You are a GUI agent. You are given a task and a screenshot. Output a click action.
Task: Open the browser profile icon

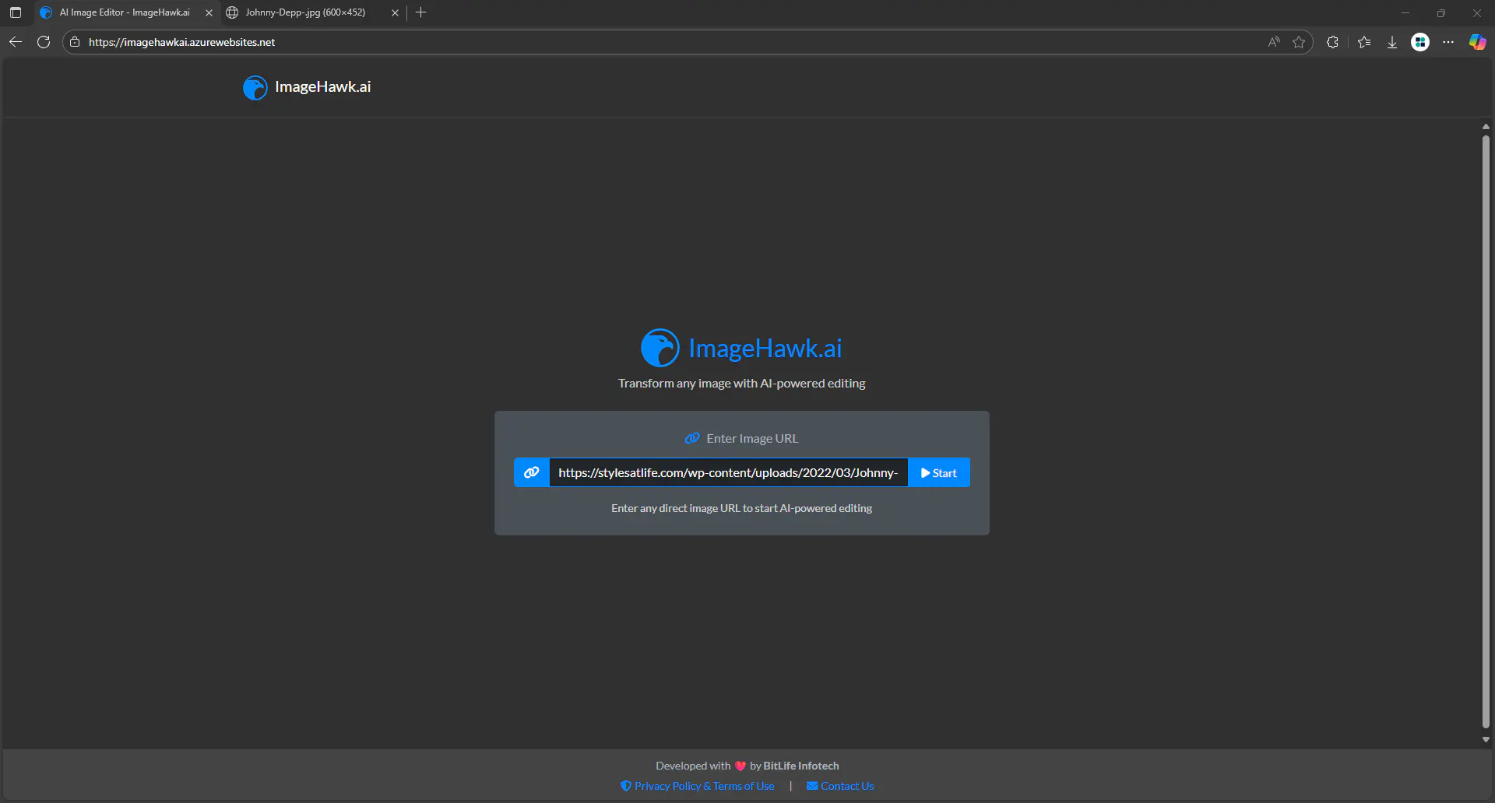[1420, 42]
